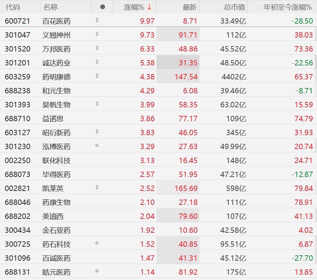Click the 名称 column header
317x280 pixels.
pyautogui.click(x=51, y=7)
